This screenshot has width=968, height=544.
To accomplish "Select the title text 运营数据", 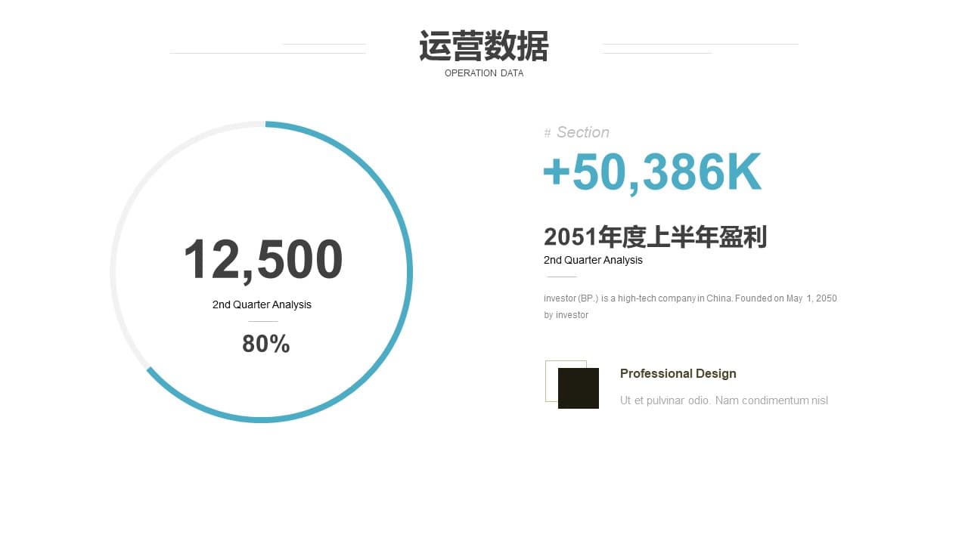I will pos(484,47).
